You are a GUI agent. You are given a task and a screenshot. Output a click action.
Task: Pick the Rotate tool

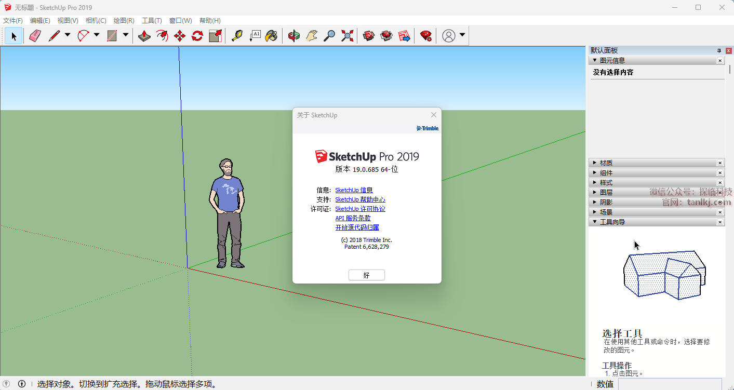click(197, 36)
